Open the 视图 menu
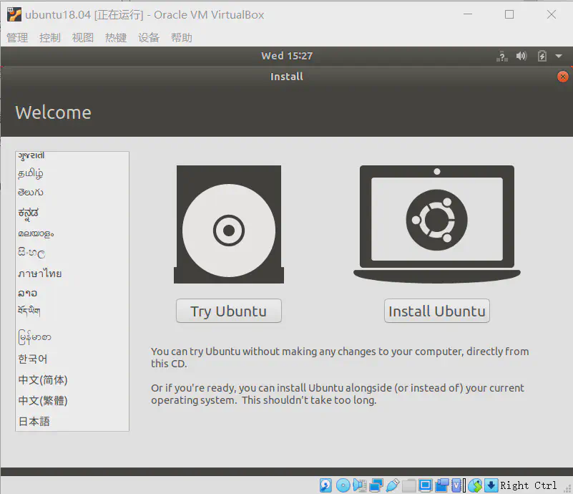The image size is (573, 494). [x=83, y=38]
